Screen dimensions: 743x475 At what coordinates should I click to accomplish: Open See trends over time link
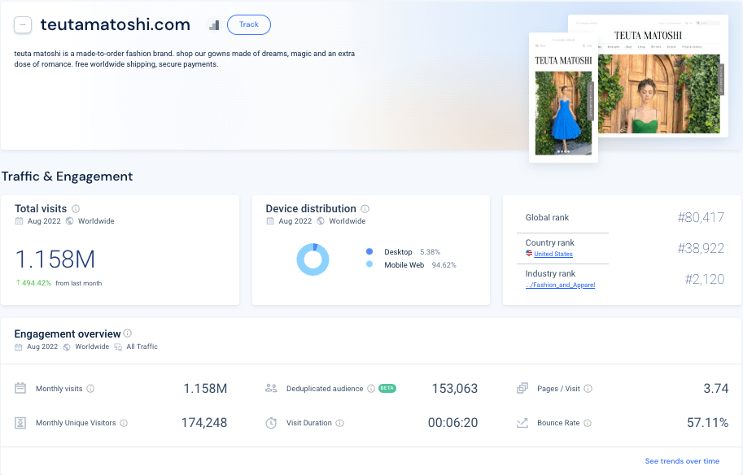(682, 461)
